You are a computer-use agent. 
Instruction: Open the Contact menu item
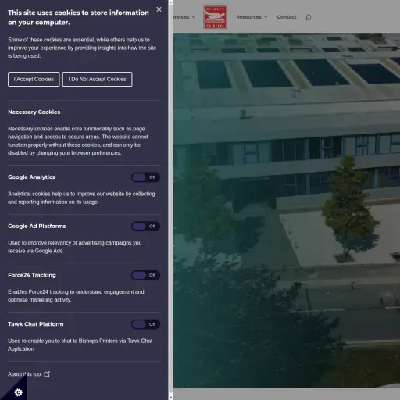pos(287,17)
